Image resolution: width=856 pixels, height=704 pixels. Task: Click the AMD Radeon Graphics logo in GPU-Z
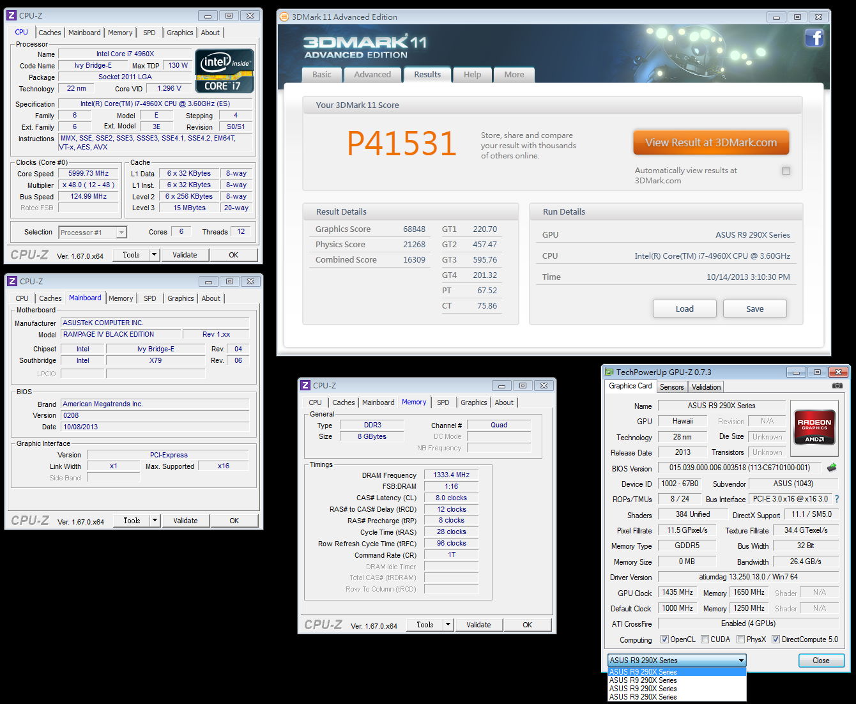coord(814,427)
